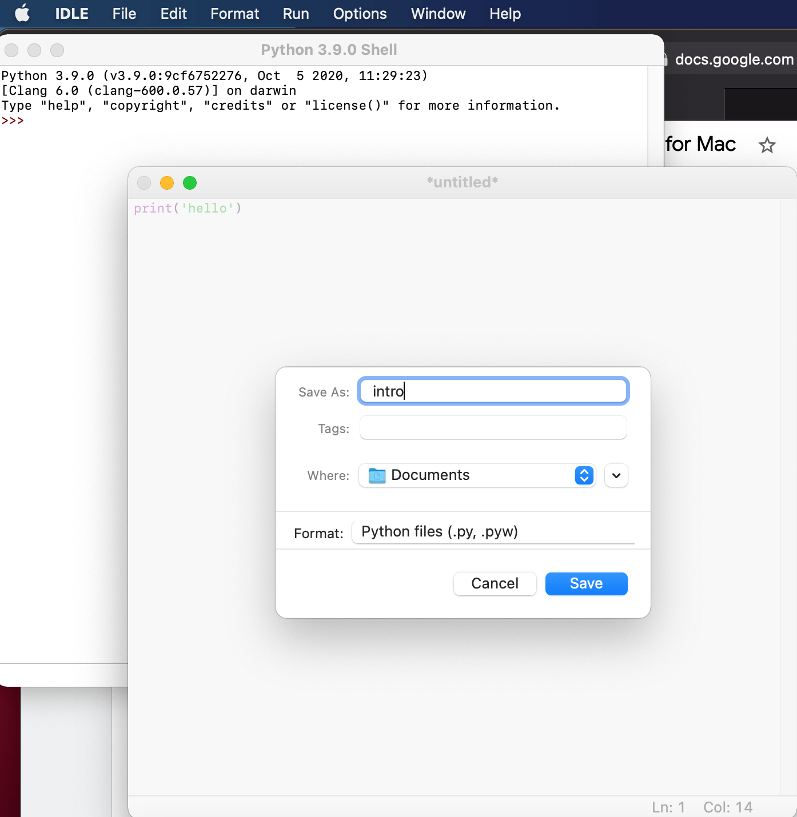
Task: Open the Help menu
Action: (x=505, y=14)
